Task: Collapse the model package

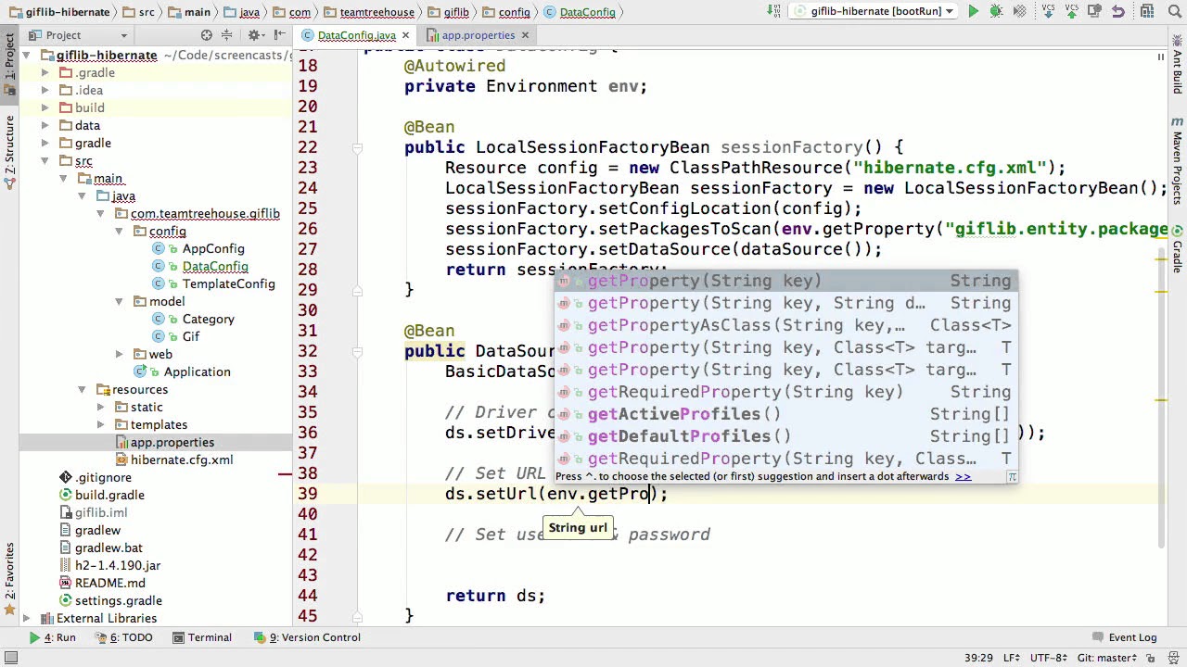Action: tap(119, 301)
